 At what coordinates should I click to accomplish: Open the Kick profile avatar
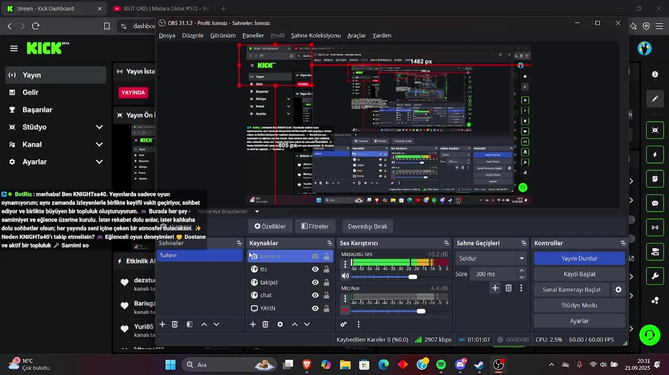click(x=645, y=48)
